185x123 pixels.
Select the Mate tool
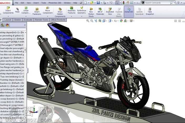coord(17,10)
